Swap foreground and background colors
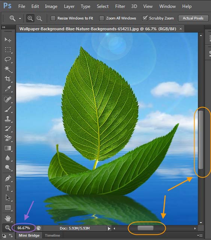 pyautogui.click(x=11, y=236)
